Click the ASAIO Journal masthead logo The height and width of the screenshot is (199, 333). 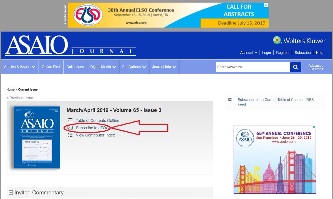tap(69, 45)
